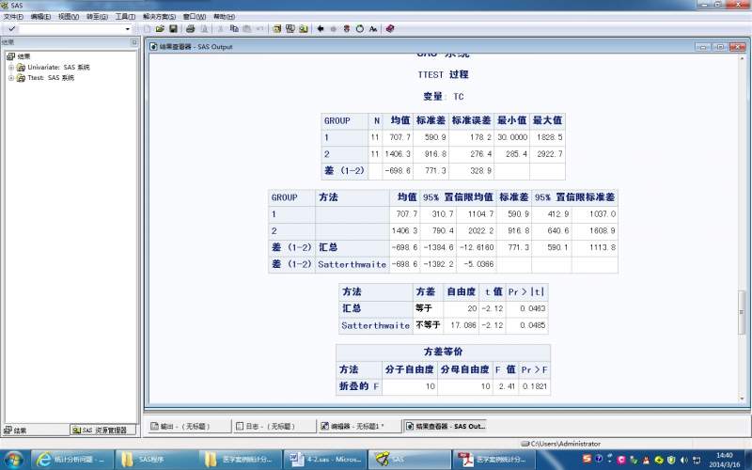Click the output viewer scrollbar up arrow
Viewport: 752px width, 470px height.
point(742,58)
